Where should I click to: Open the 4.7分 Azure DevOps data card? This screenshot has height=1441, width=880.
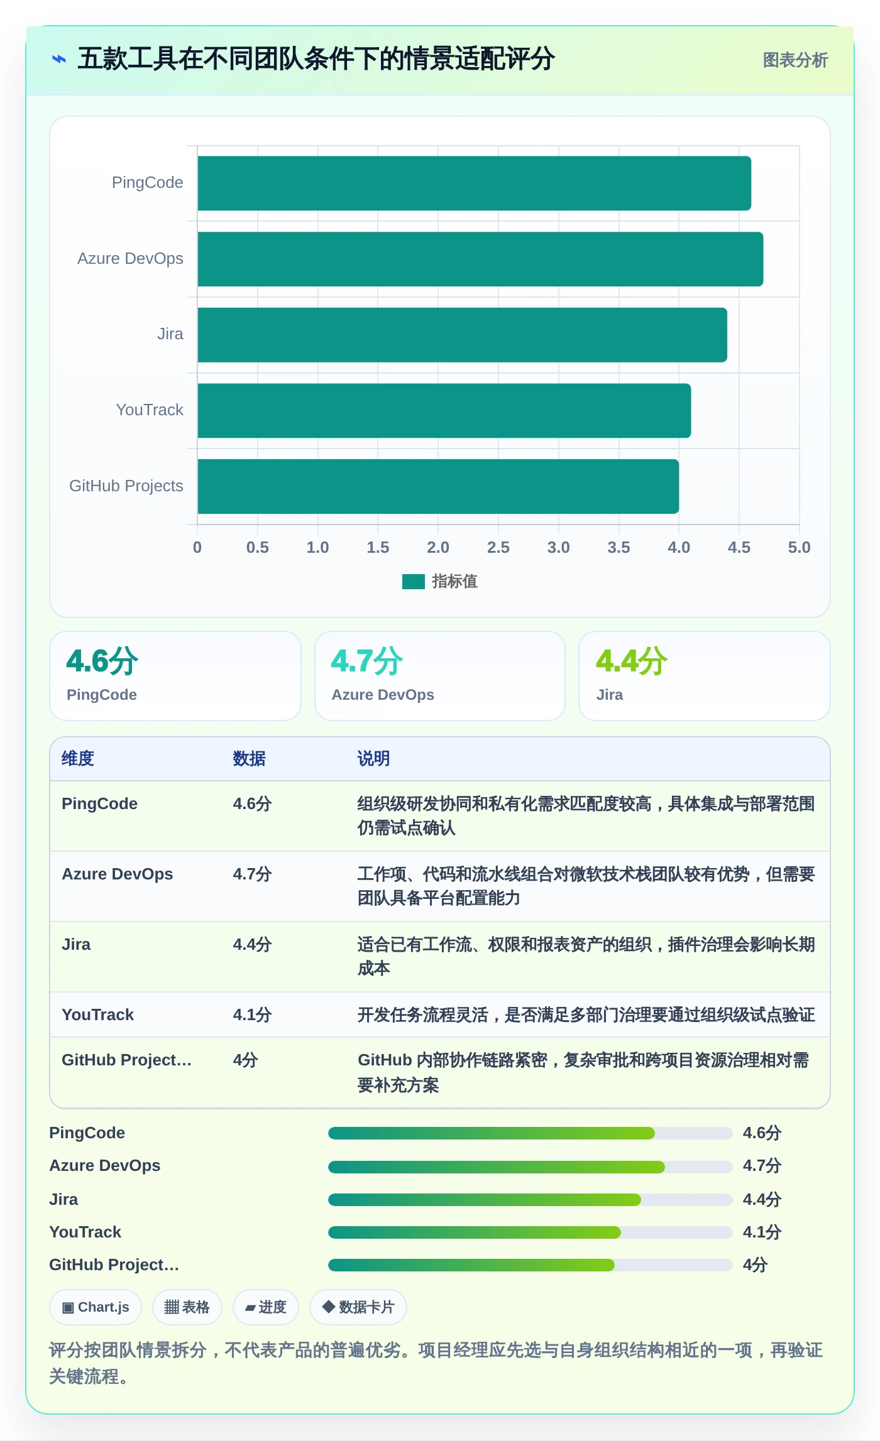pyautogui.click(x=440, y=676)
